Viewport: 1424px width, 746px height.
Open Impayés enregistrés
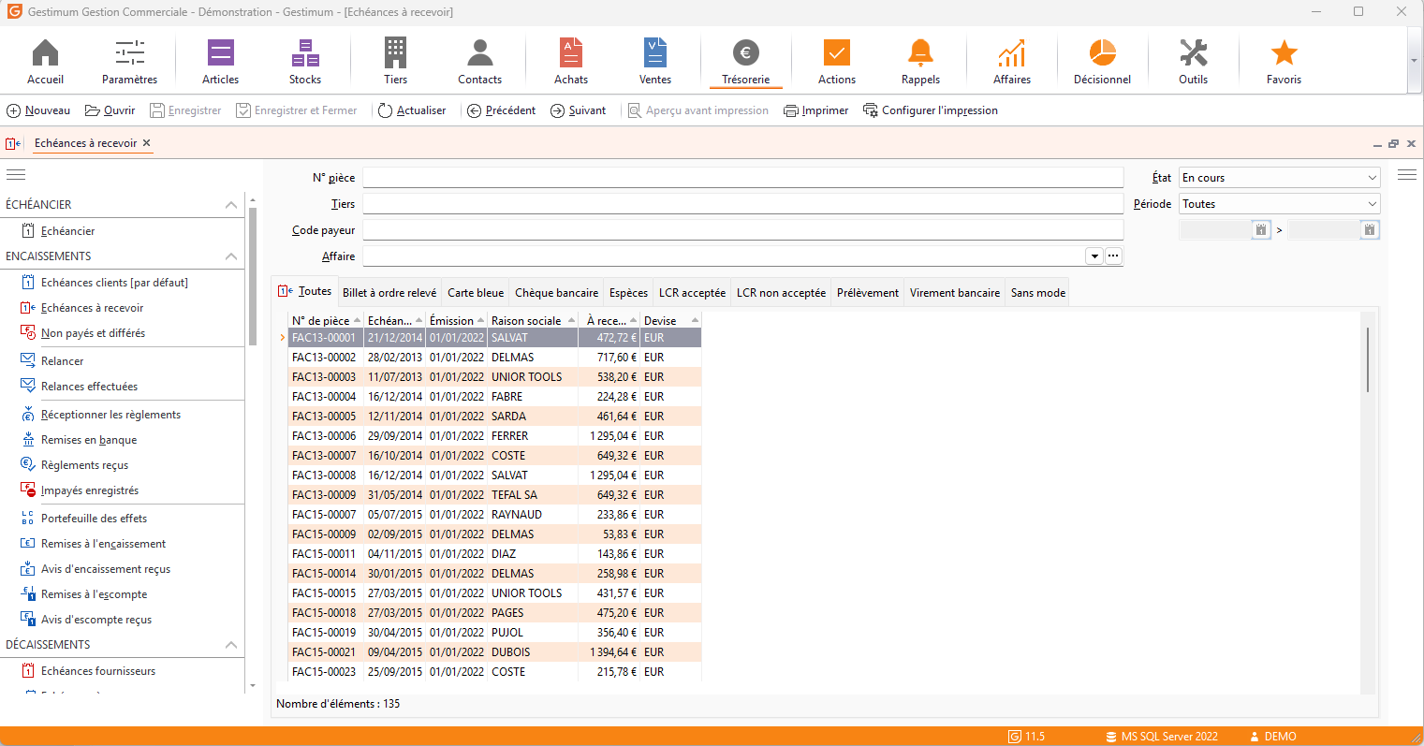pos(89,490)
